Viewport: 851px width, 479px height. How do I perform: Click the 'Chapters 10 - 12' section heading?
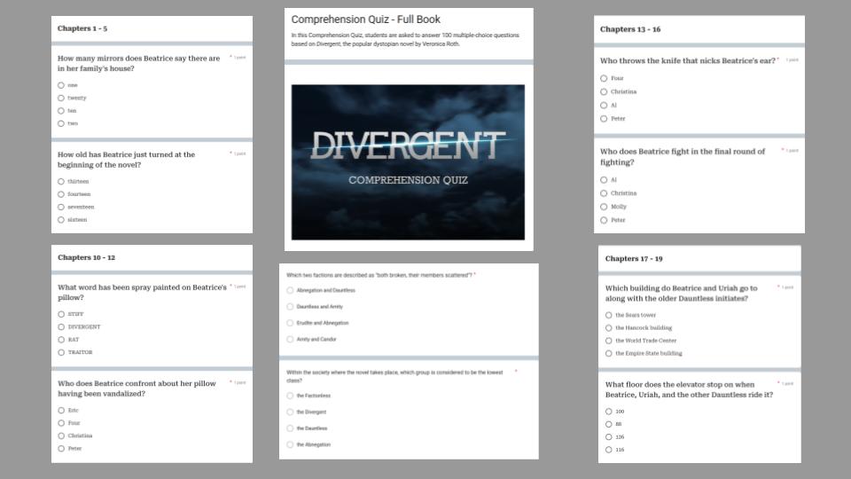[x=86, y=257]
